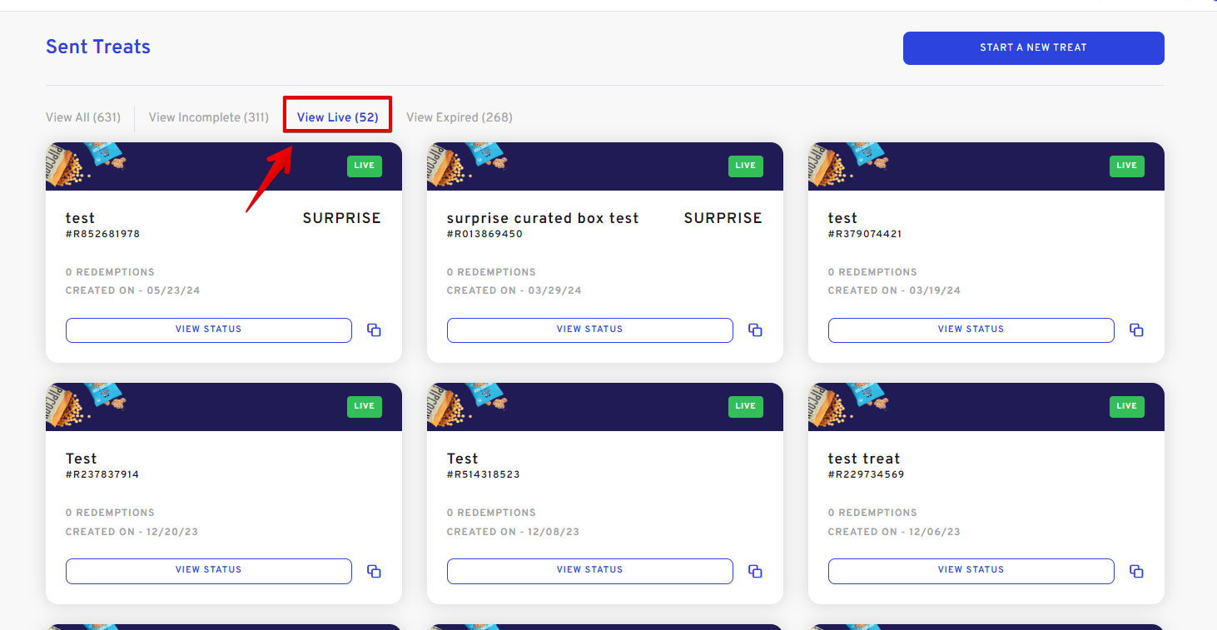This screenshot has width=1217, height=630.
Task: Switch to View All (631) tab
Action: (83, 117)
